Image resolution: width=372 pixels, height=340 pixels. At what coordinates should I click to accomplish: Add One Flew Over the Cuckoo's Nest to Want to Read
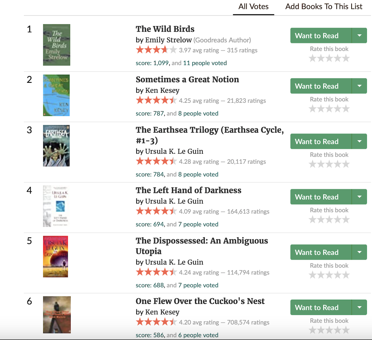pos(316,307)
